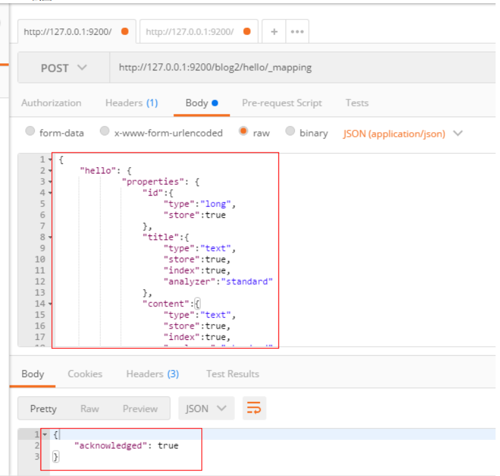Open the three-dots tab options menu
The width and height of the screenshot is (500, 476).
click(297, 32)
